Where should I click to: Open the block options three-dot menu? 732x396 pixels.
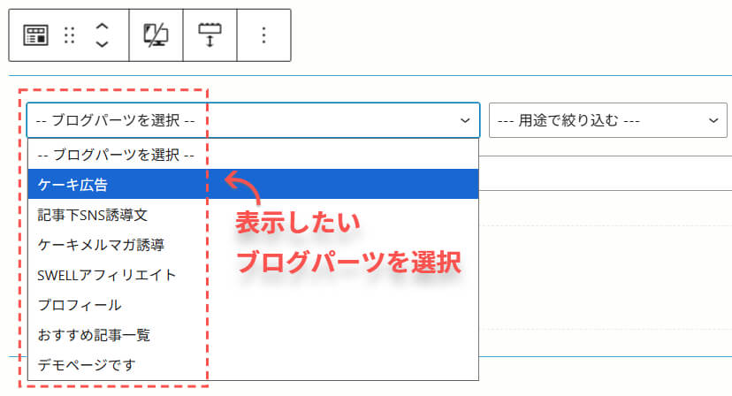point(263,35)
